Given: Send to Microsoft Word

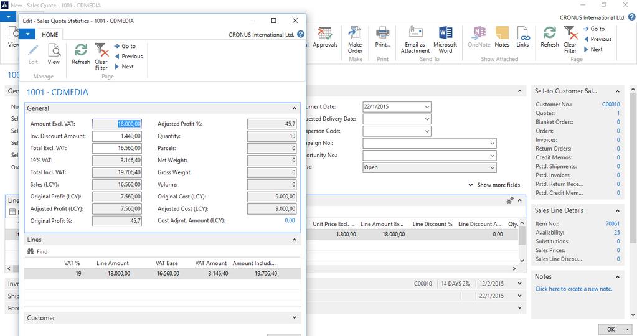Looking at the screenshot, I should click(x=445, y=39).
